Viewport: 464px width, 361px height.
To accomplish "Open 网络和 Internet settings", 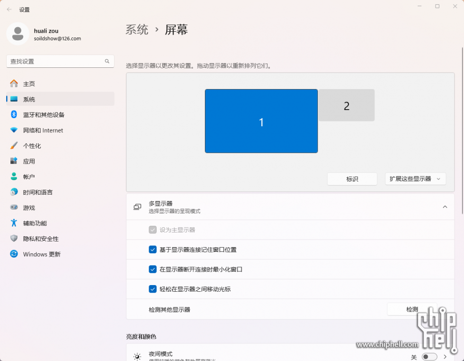I will click(61, 130).
